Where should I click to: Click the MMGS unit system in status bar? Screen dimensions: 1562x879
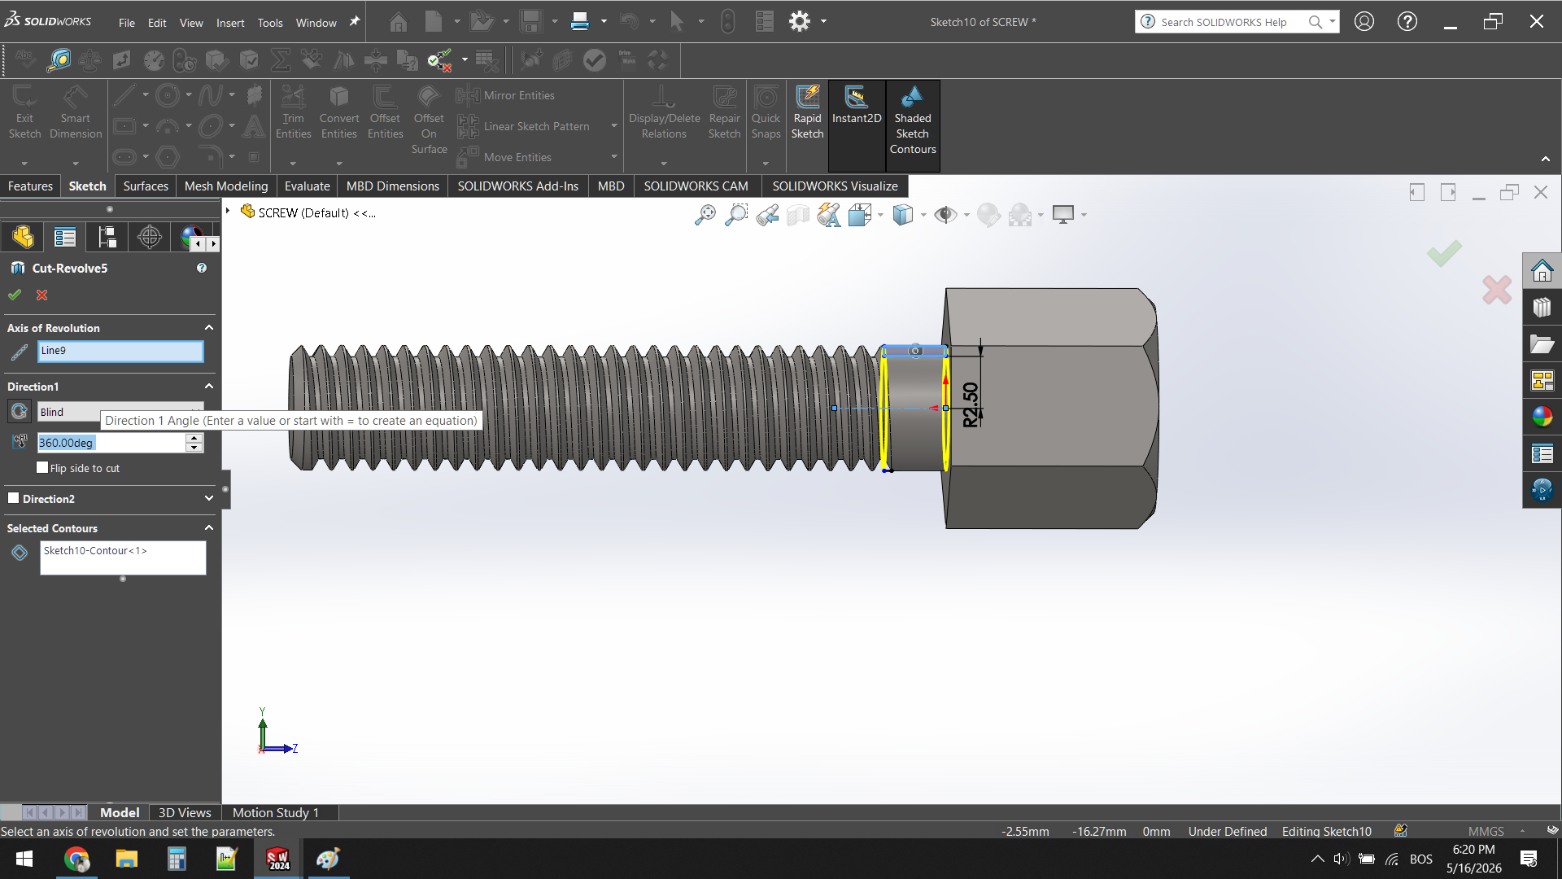pos(1486,832)
